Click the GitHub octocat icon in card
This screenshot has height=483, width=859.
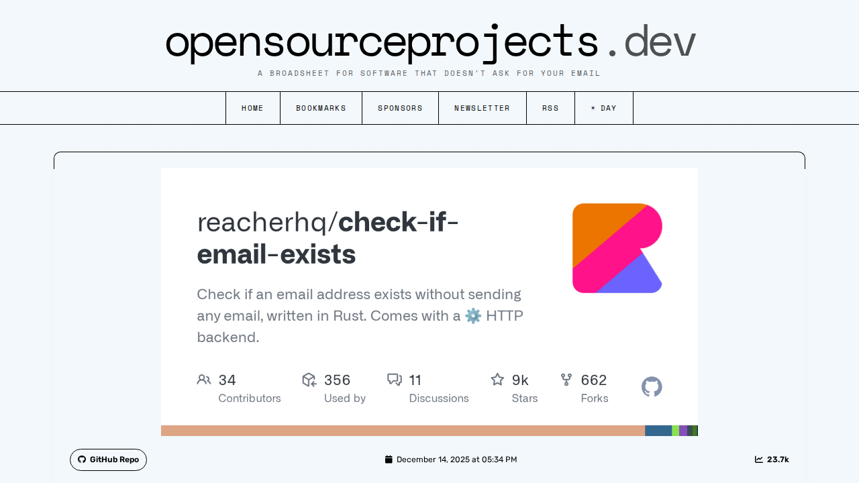pos(652,386)
